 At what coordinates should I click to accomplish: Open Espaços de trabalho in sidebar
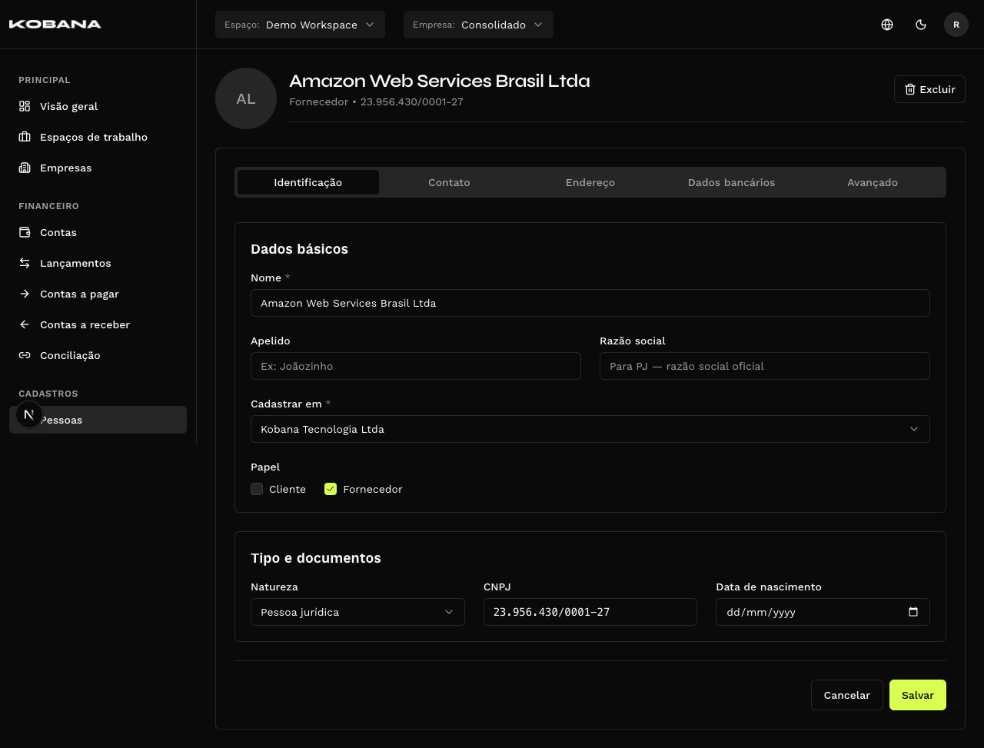tap(98, 137)
